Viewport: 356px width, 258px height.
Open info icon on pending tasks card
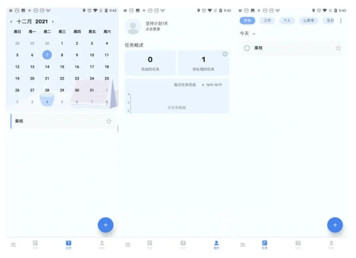point(225,54)
